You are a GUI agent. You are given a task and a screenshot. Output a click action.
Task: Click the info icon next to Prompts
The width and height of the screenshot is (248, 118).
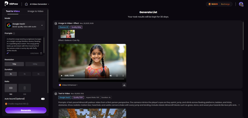[x=14, y=33]
